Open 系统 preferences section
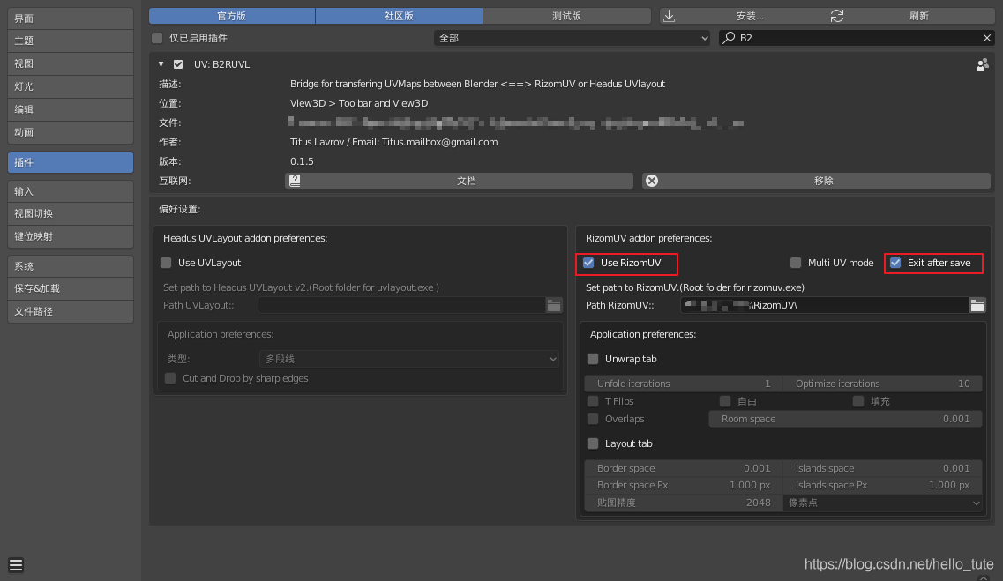The width and height of the screenshot is (1003, 581). pos(71,266)
